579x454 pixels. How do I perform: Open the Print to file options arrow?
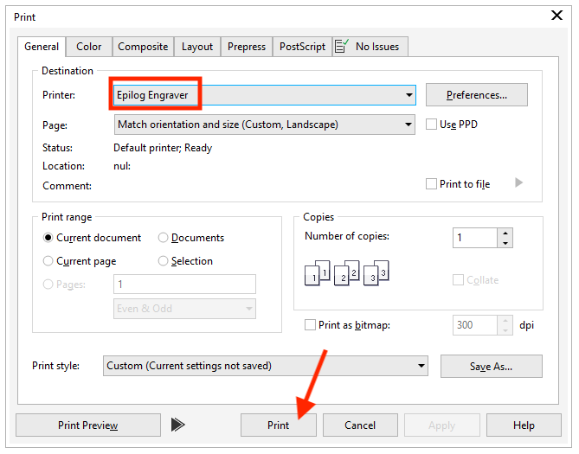[x=518, y=182]
